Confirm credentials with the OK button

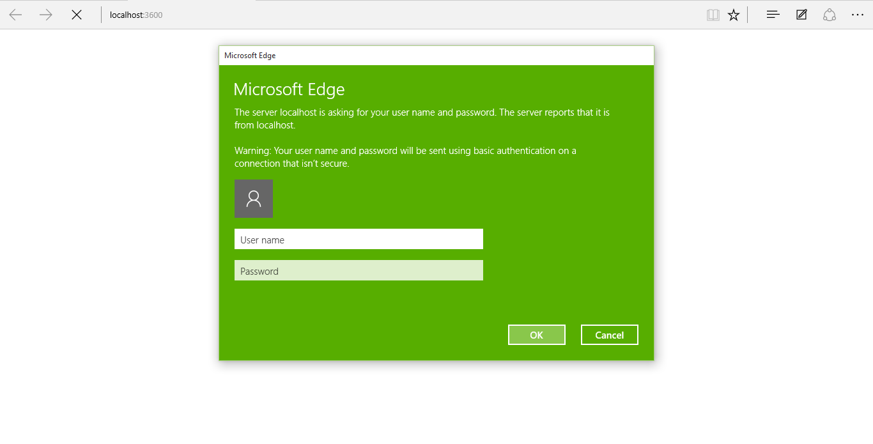pos(537,335)
